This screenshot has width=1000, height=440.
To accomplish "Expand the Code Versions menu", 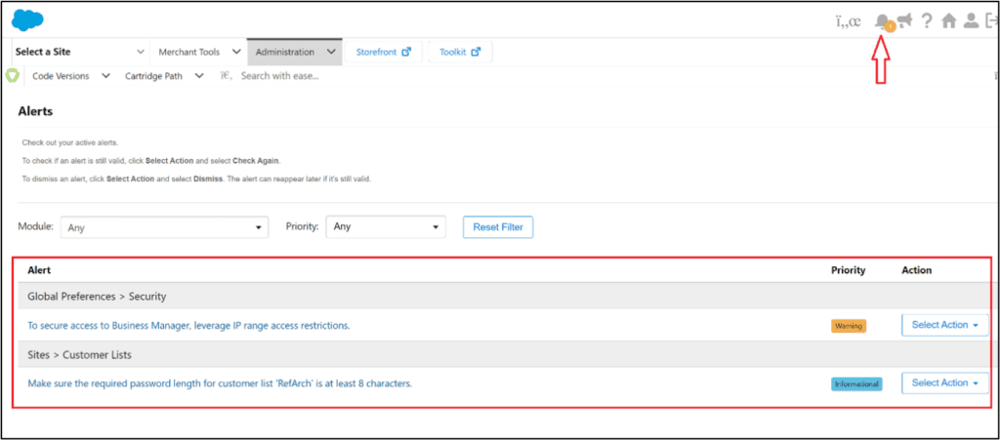I will coord(70,76).
